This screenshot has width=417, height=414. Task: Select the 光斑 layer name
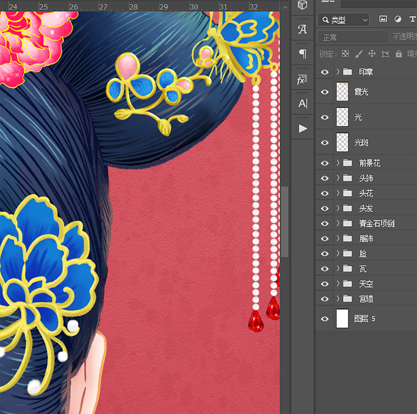361,142
